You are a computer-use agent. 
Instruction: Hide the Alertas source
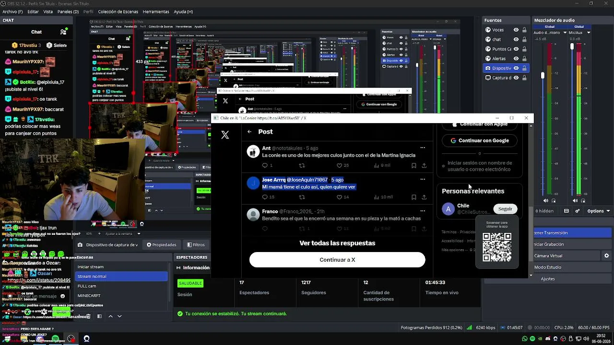coord(516,58)
